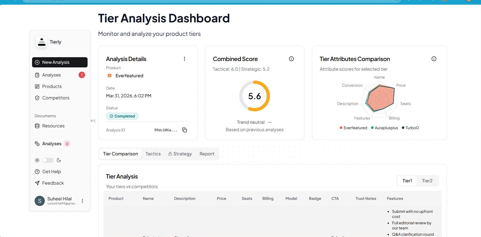Click the Everfeatured product icon
This screenshot has height=237, width=481.
110,76
